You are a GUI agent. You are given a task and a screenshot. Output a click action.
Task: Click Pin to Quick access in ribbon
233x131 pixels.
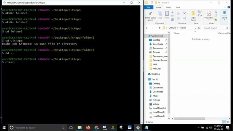150,16
